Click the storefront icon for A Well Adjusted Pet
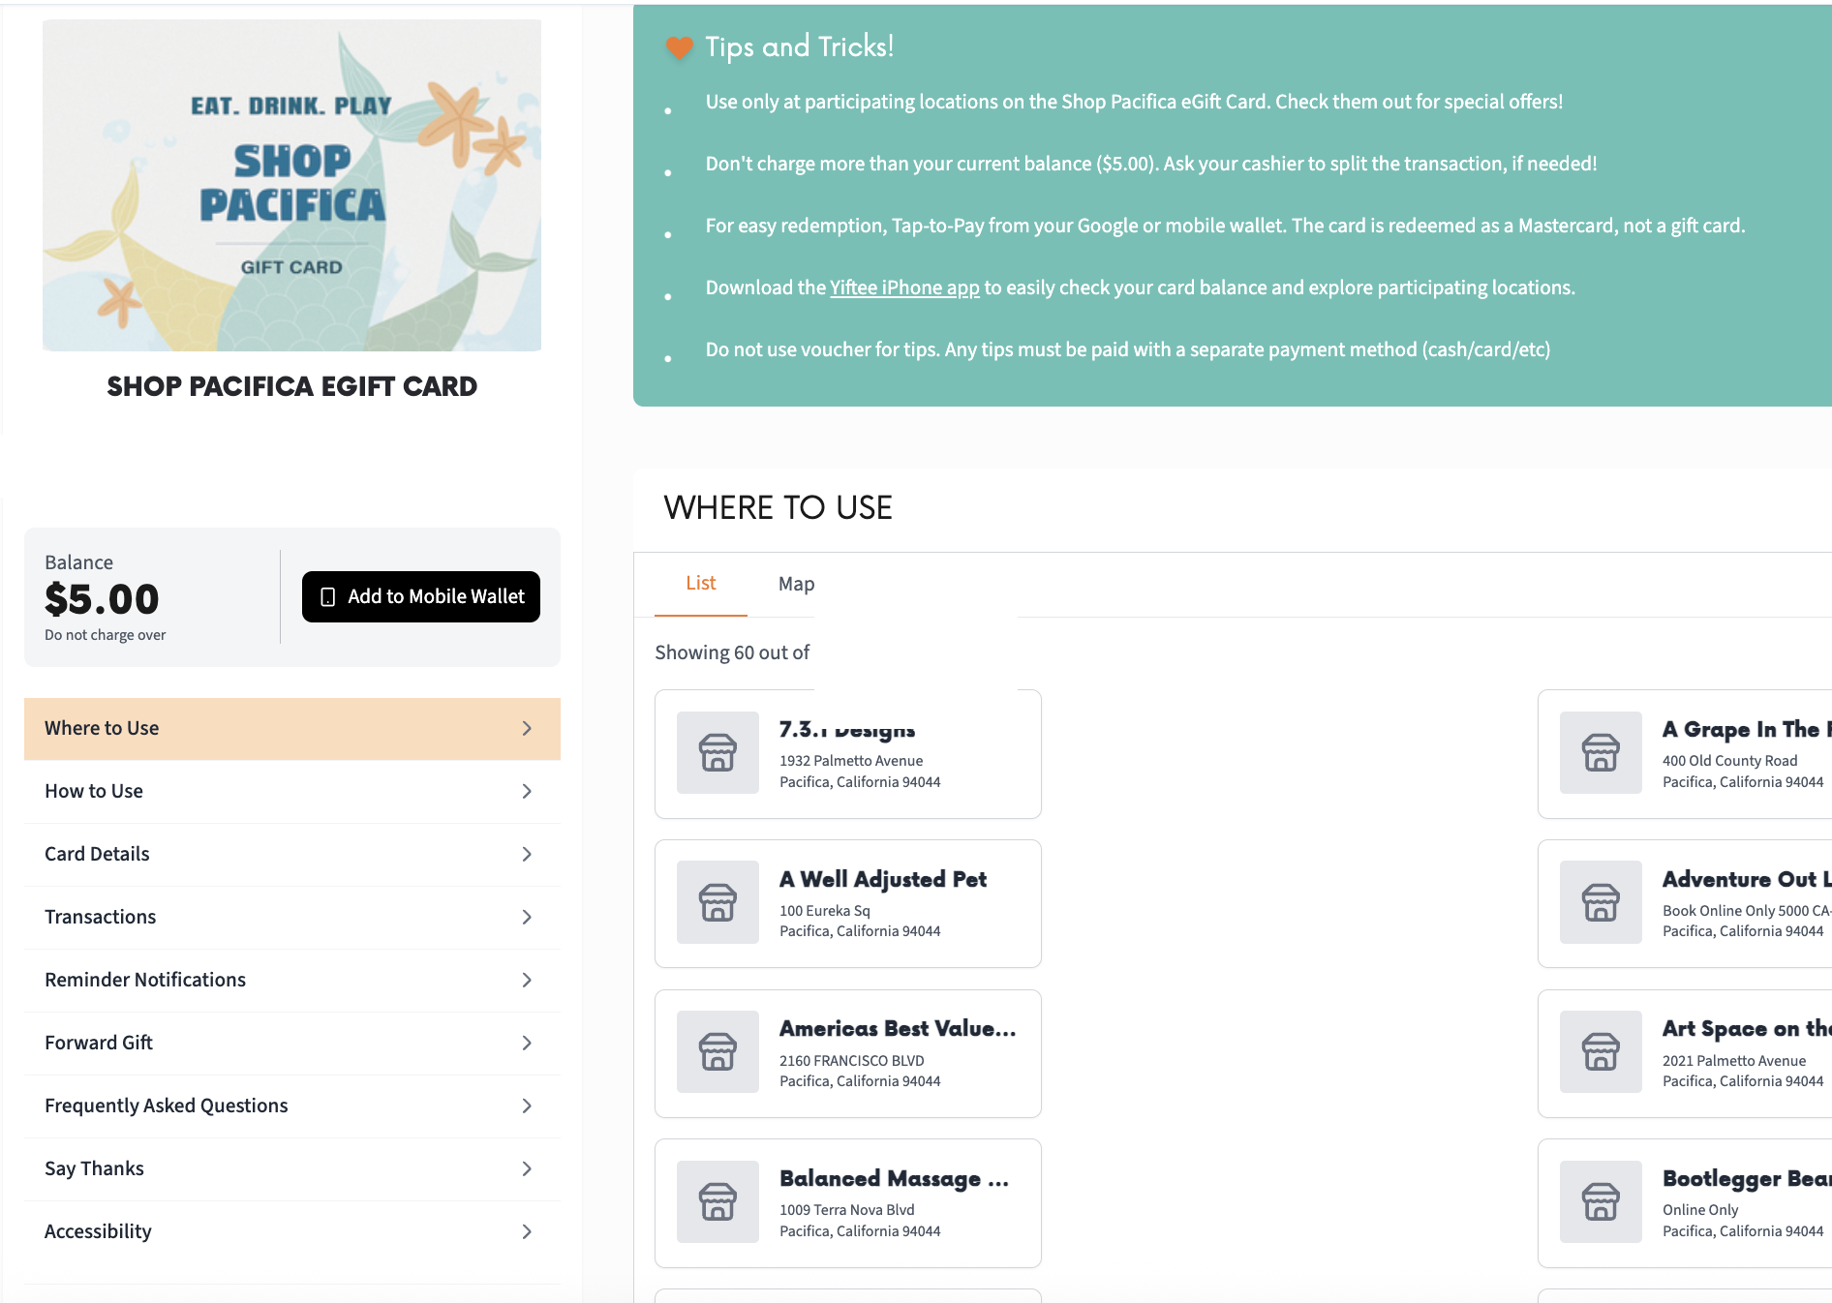 pos(717,902)
